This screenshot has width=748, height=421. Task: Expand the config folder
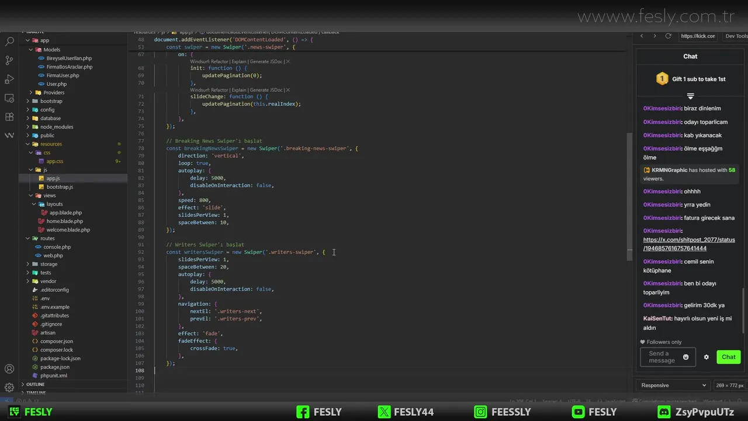click(27, 110)
